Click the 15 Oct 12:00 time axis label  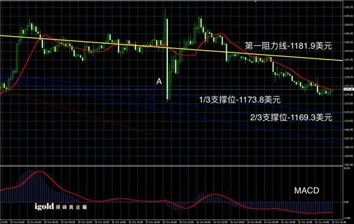pyautogui.click(x=102, y=222)
